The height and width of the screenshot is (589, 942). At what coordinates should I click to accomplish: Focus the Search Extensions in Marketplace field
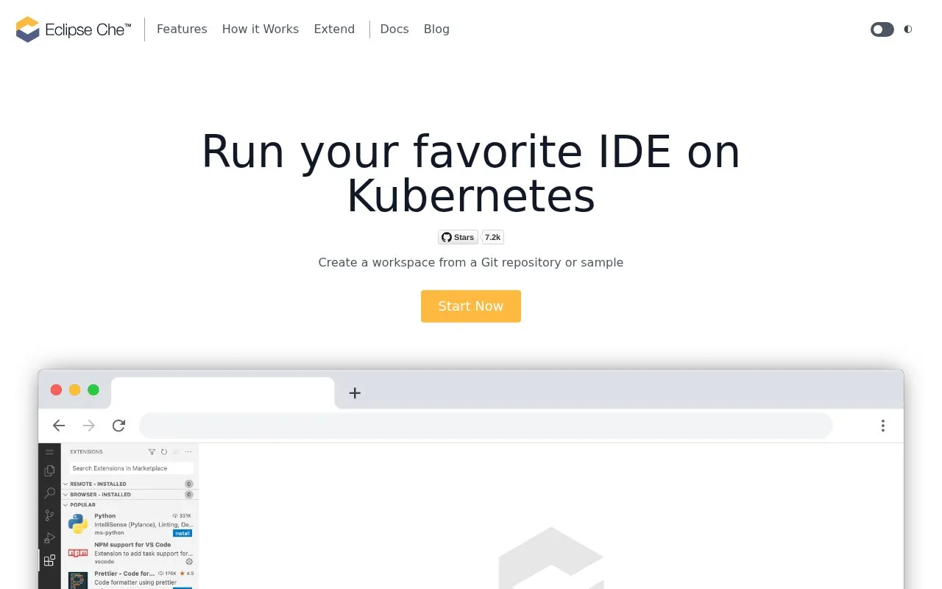132,468
